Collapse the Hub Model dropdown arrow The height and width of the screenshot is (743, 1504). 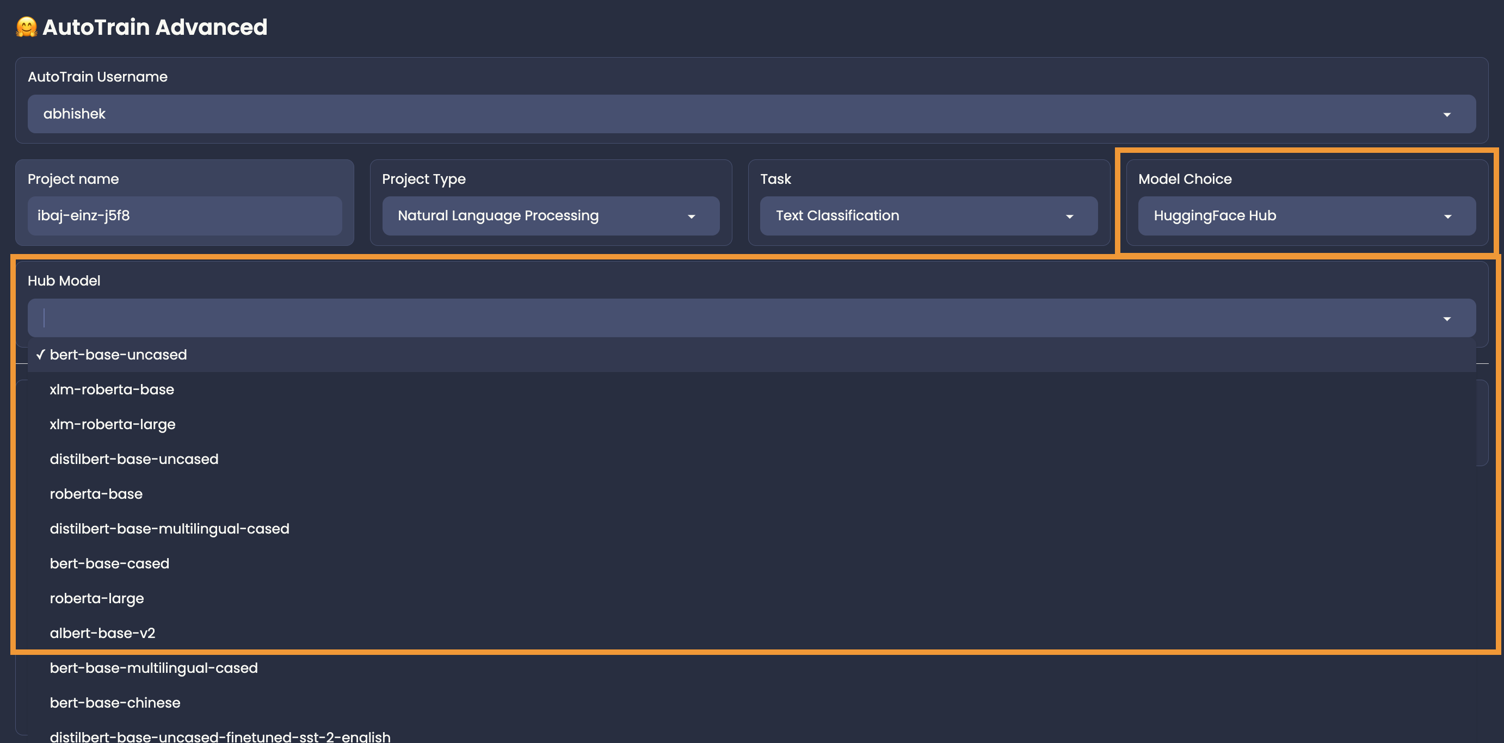click(1446, 319)
